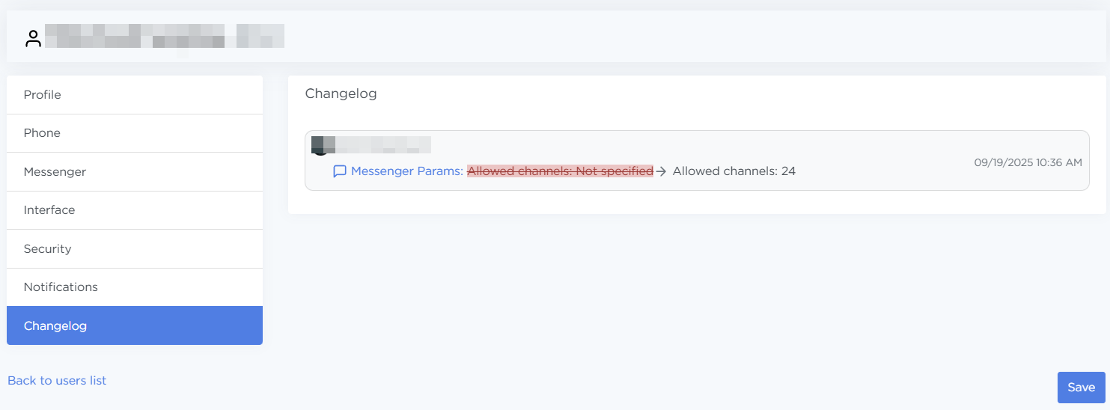
Task: Click the user silhouette icon in header
Action: [33, 39]
